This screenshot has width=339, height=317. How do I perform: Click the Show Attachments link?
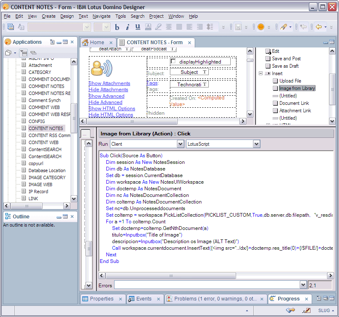[110, 83]
